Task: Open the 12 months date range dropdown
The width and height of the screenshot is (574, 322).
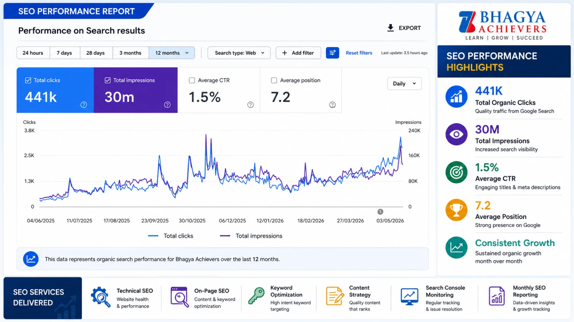Action: click(172, 53)
